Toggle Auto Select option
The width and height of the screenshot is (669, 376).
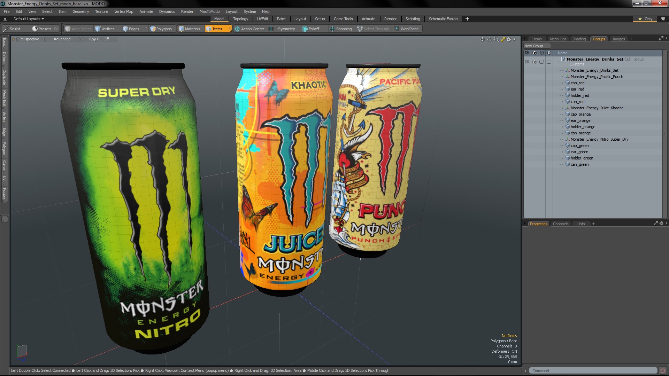[x=78, y=29]
